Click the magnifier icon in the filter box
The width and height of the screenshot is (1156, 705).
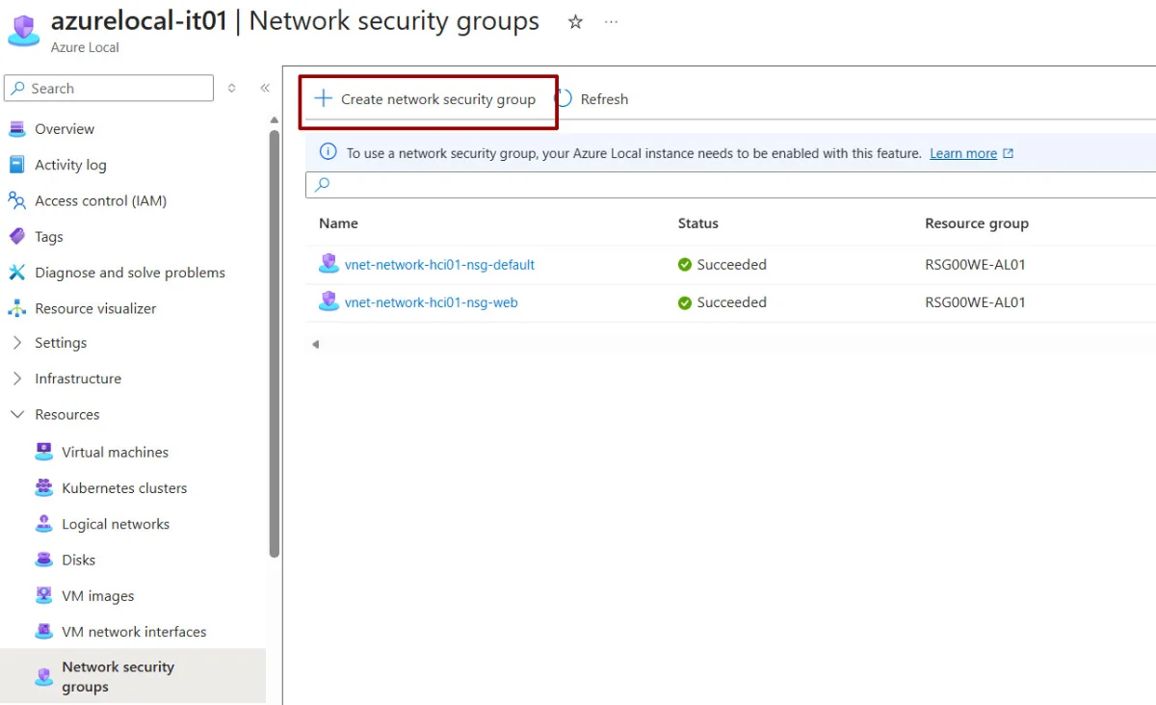[x=323, y=185]
